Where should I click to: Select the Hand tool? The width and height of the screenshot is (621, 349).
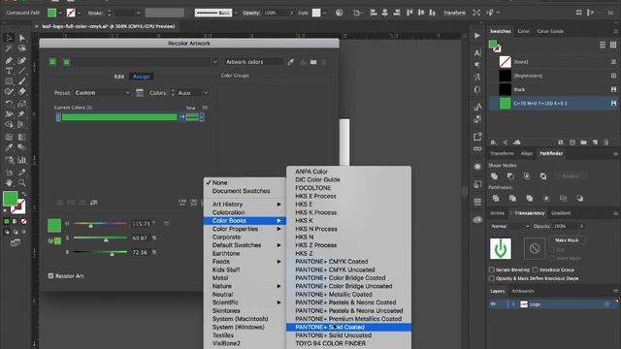point(9,182)
